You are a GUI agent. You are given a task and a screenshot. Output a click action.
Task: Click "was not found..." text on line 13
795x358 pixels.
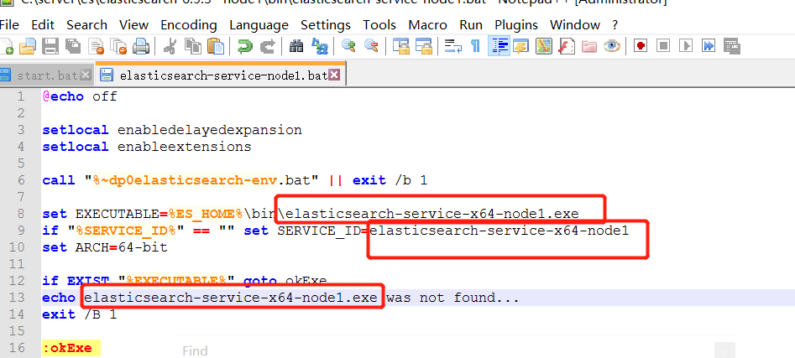[x=452, y=298]
